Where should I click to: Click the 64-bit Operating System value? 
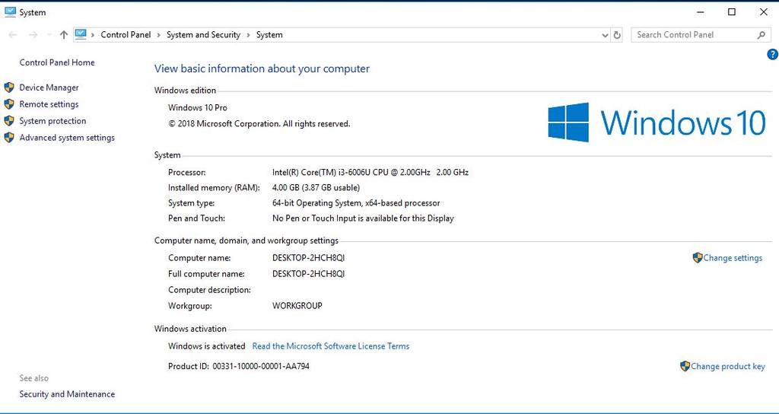356,203
